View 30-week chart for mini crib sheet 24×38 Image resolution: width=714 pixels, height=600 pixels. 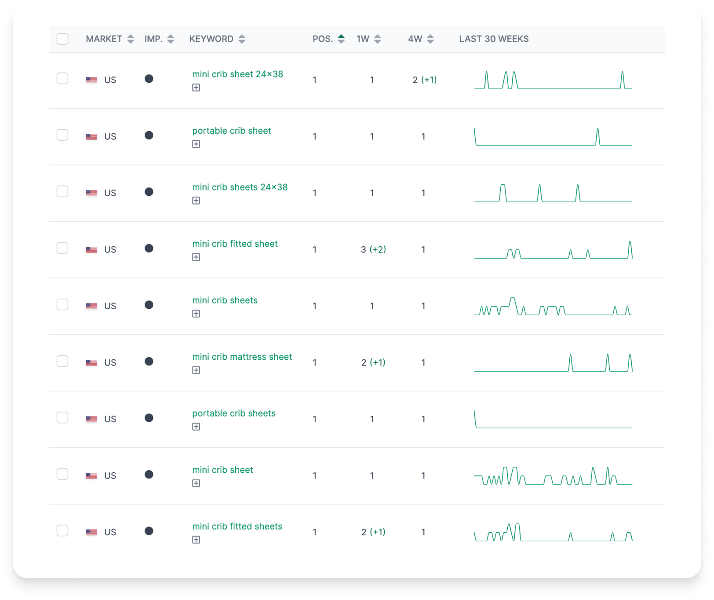point(553,80)
